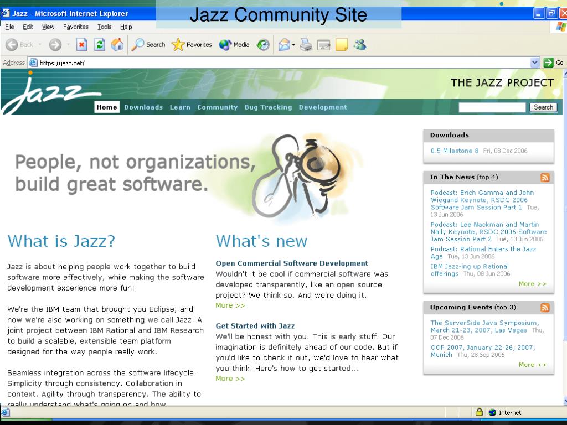Open the Media globe toolbar button
Image resolution: width=567 pixels, height=425 pixels.
click(234, 45)
